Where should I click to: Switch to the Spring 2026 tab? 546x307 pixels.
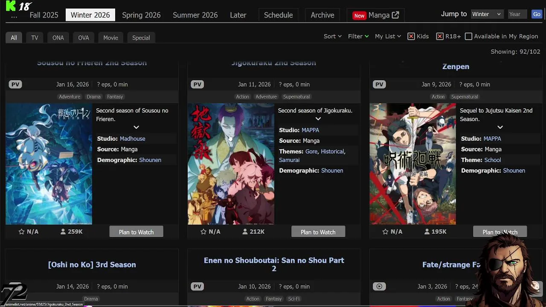coord(141,15)
